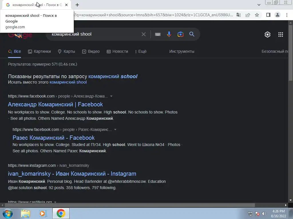Image resolution: width=293 pixels, height=219 pixels.
Task: Click the Безопасный поиск setting text
Action: pyautogui.click(x=275, y=51)
